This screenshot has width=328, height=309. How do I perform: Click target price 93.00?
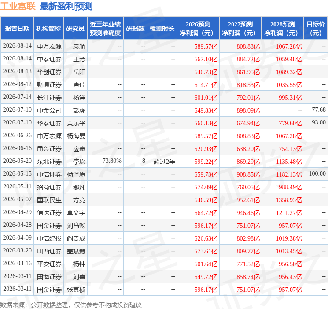[x=319, y=123]
